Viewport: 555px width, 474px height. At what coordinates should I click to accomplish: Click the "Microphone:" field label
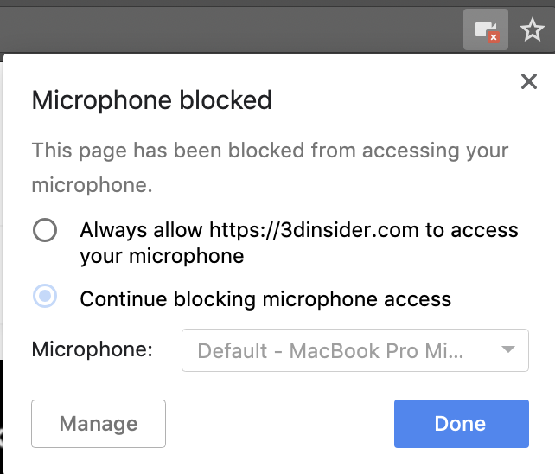point(92,350)
